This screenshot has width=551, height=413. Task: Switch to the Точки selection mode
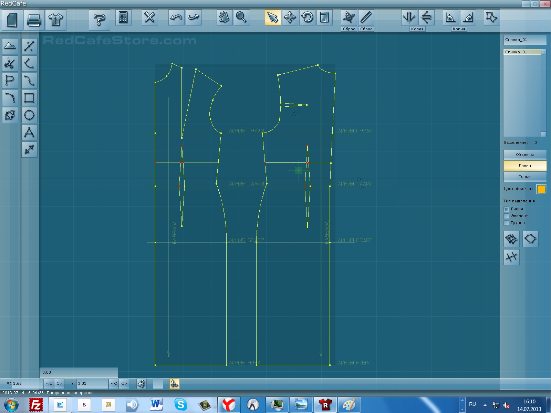click(x=524, y=177)
